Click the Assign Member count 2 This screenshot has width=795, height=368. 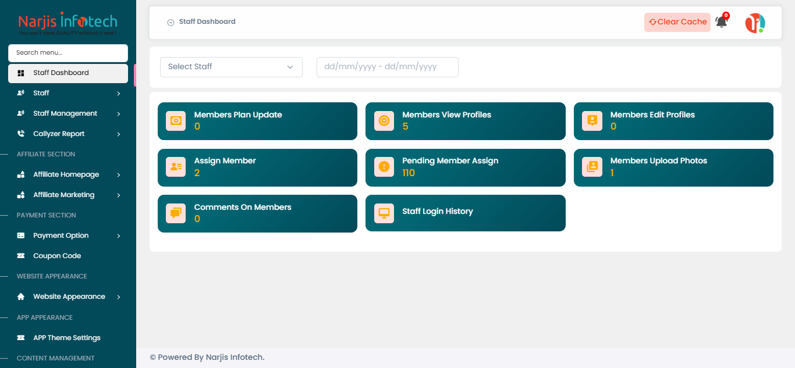(x=197, y=173)
